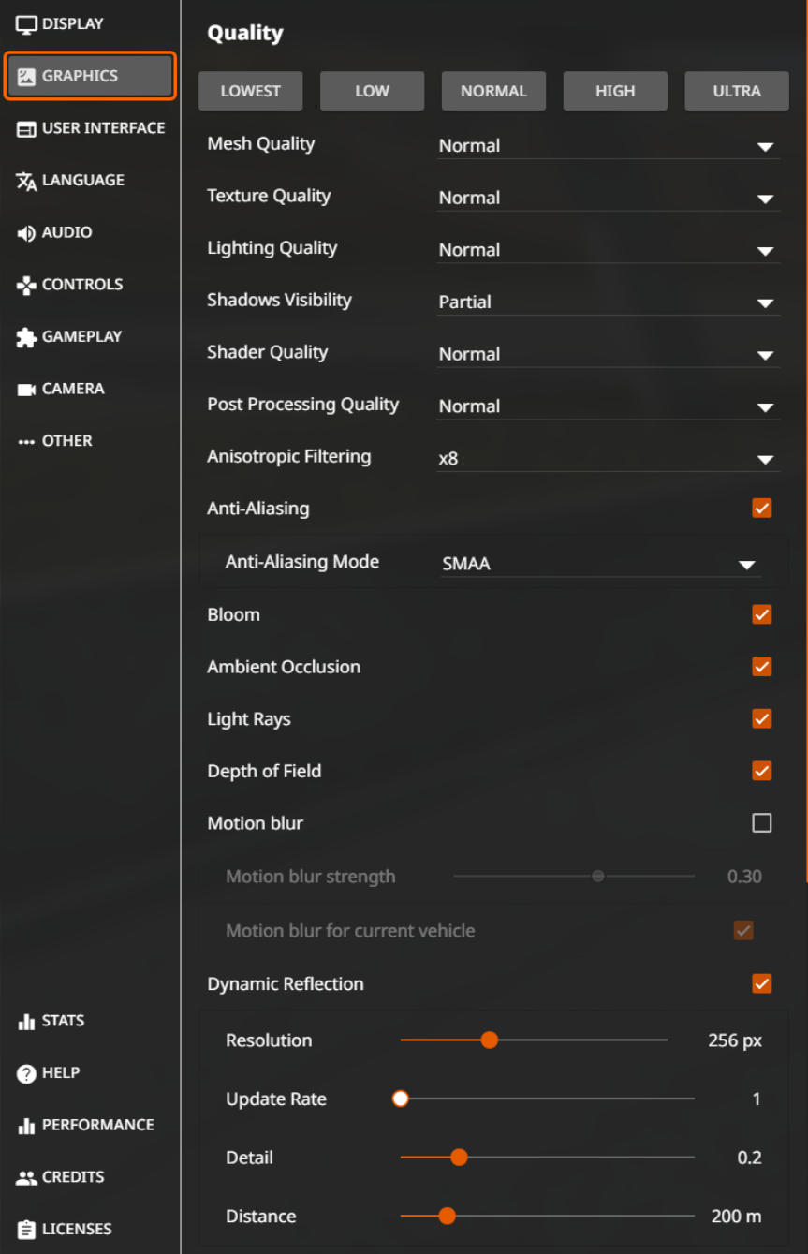This screenshot has height=1254, width=808.
Task: Enable the Motion blur checkbox
Action: pyautogui.click(x=762, y=823)
